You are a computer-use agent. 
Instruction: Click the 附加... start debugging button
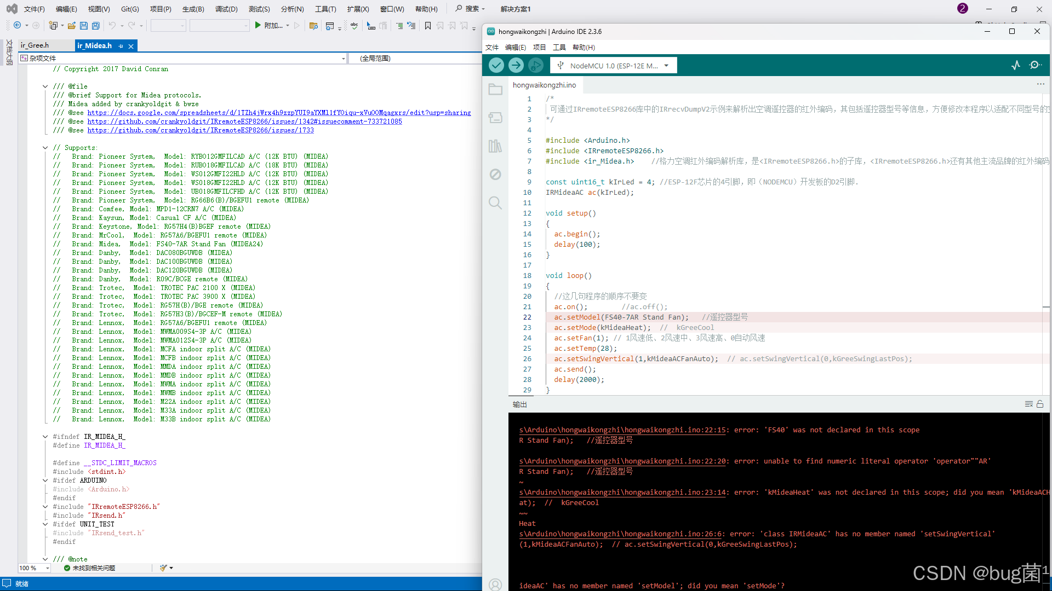(x=268, y=26)
